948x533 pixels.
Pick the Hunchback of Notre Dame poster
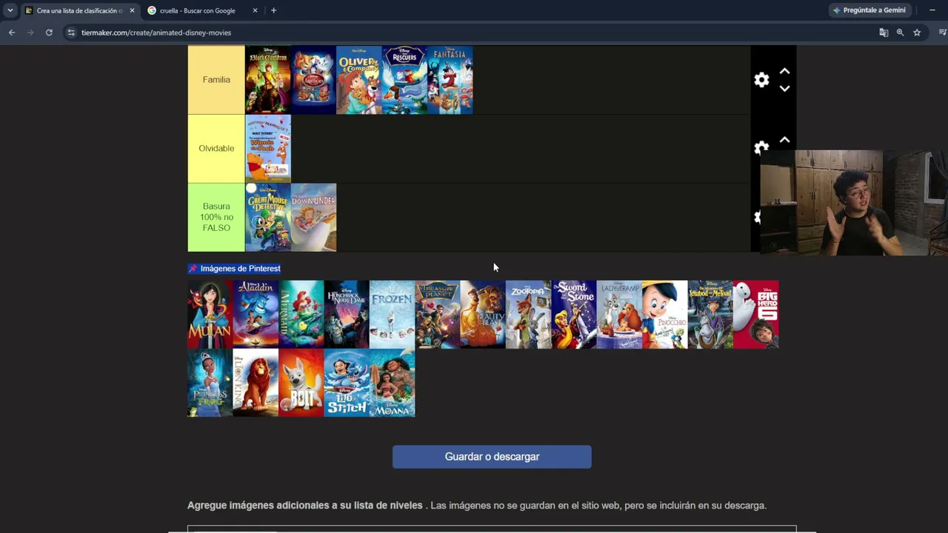[x=347, y=314]
